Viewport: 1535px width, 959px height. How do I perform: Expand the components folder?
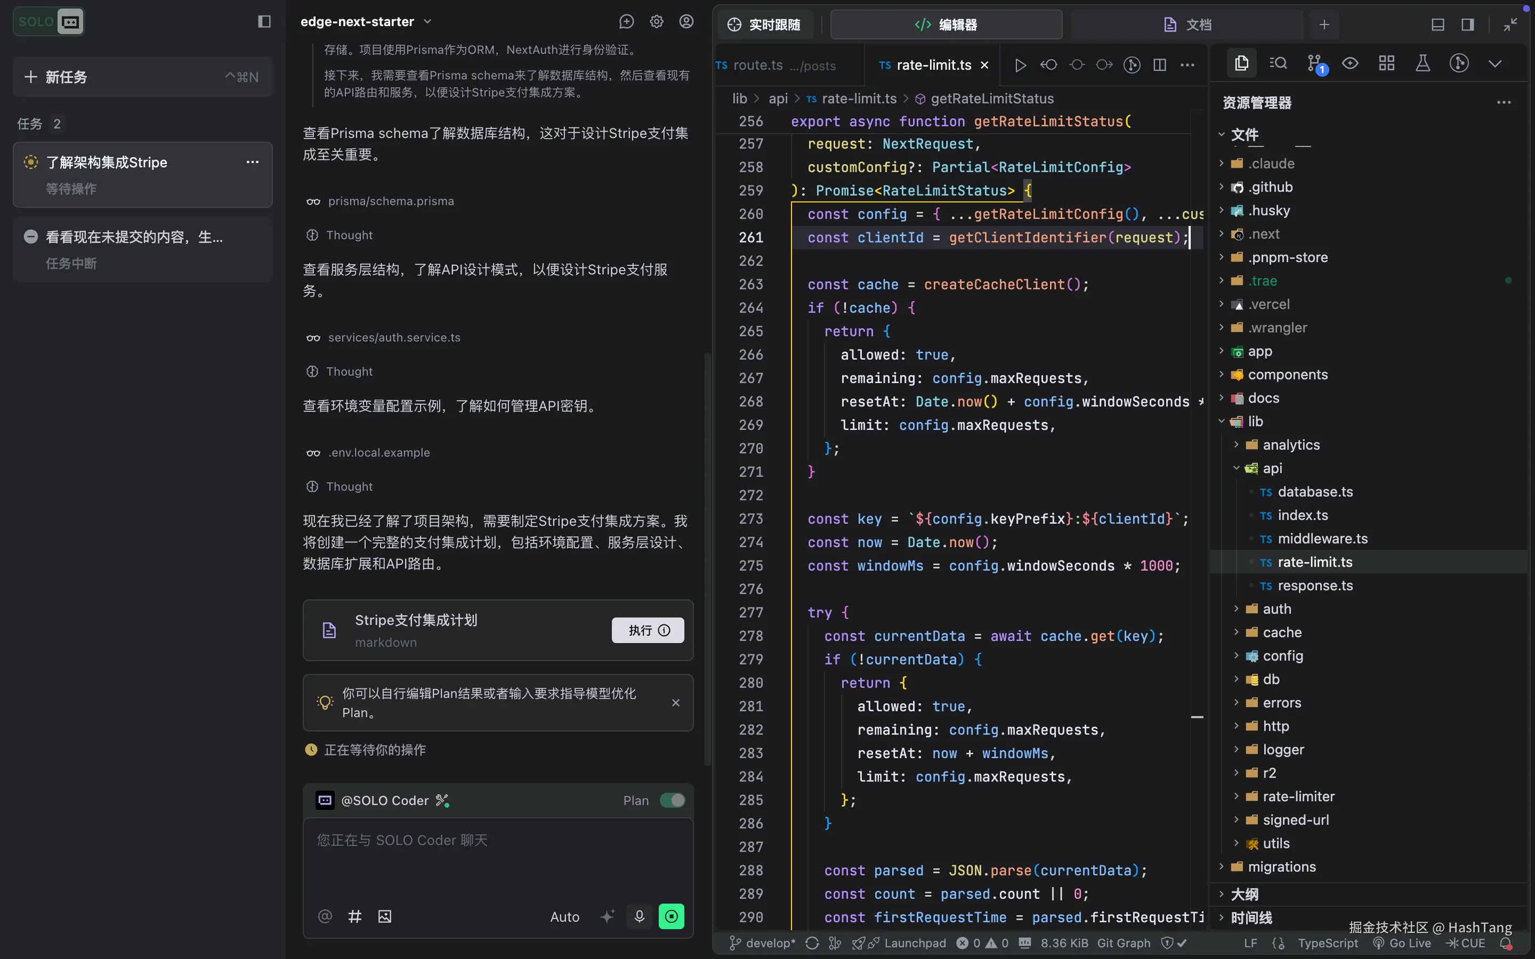pyautogui.click(x=1287, y=374)
